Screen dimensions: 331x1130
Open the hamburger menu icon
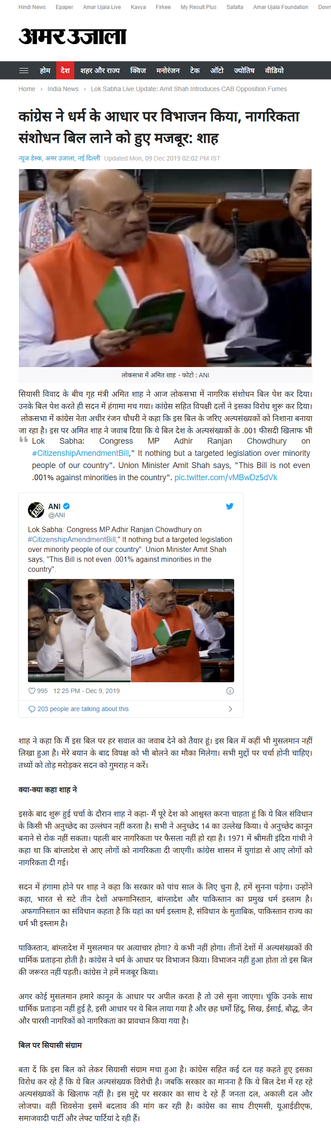pos(24,70)
